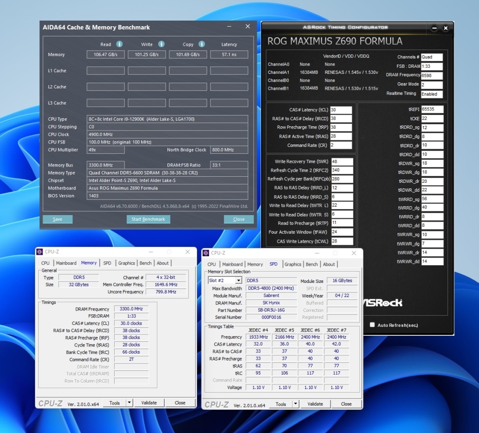Viewport: 479px width, 433px height.
Task: Click the Row Precharge Time (tRP) field
Action: point(341,127)
